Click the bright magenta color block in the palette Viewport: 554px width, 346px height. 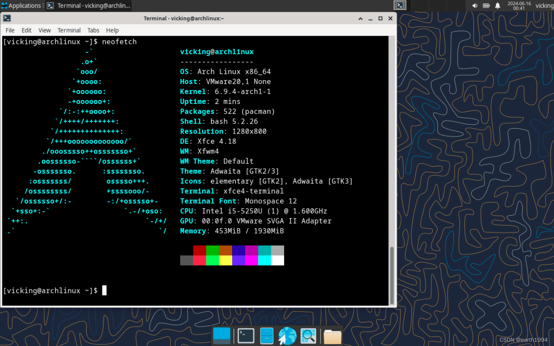click(251, 261)
